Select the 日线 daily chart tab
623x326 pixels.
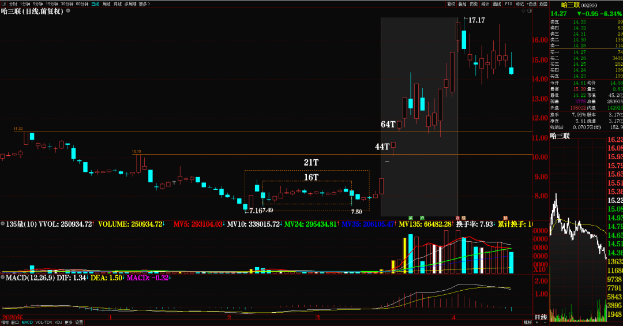[95, 4]
